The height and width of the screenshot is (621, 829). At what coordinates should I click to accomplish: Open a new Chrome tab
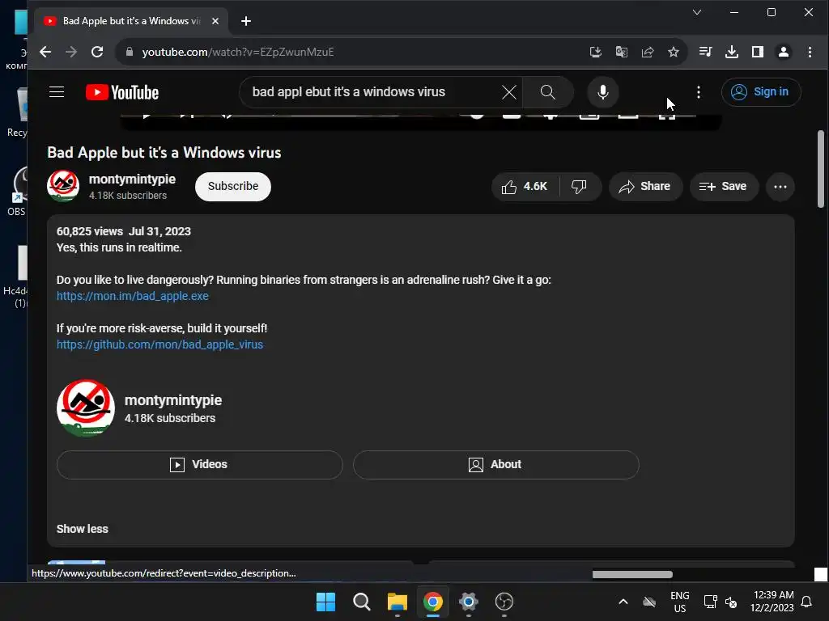click(246, 21)
